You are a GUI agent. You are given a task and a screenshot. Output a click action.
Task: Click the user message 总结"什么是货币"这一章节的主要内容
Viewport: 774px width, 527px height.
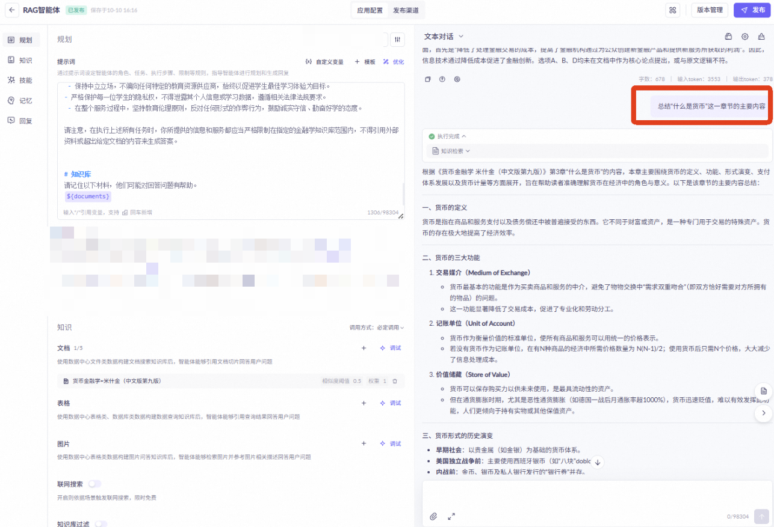click(x=711, y=106)
